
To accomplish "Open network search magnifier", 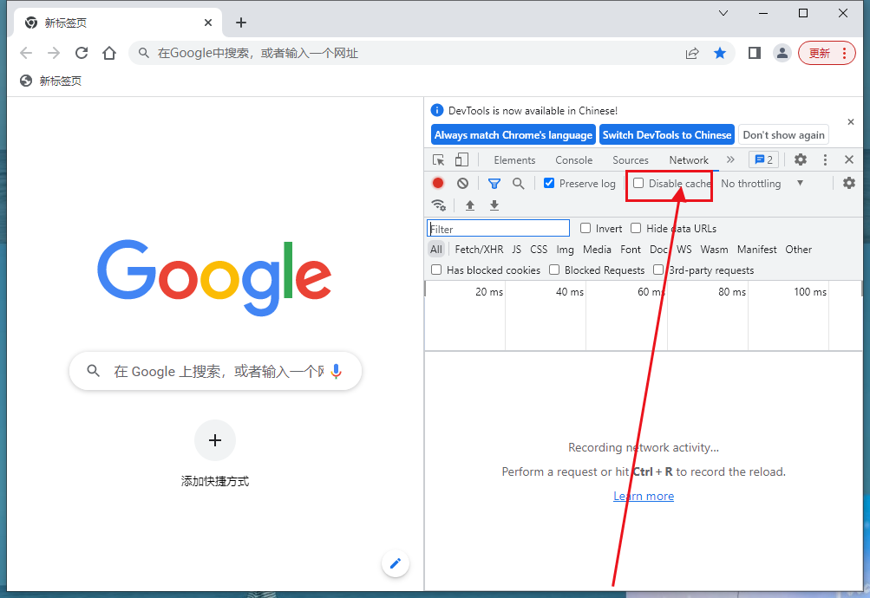I will point(518,184).
